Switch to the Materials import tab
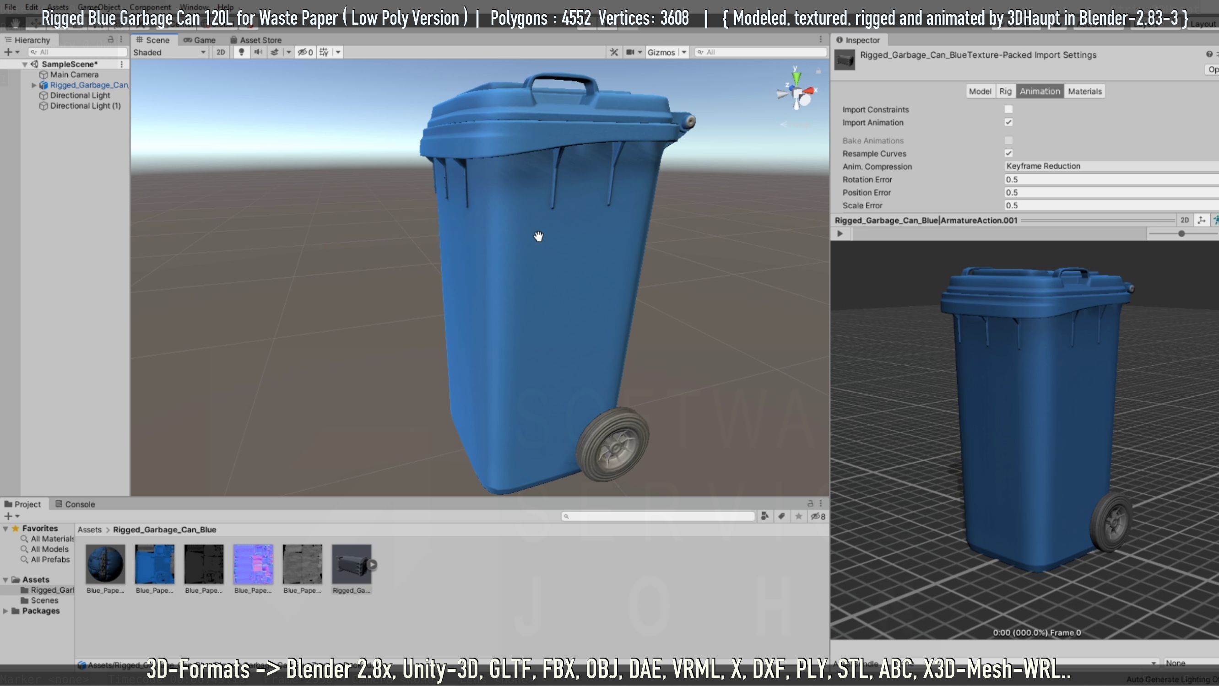The image size is (1219, 686). [x=1084, y=92]
